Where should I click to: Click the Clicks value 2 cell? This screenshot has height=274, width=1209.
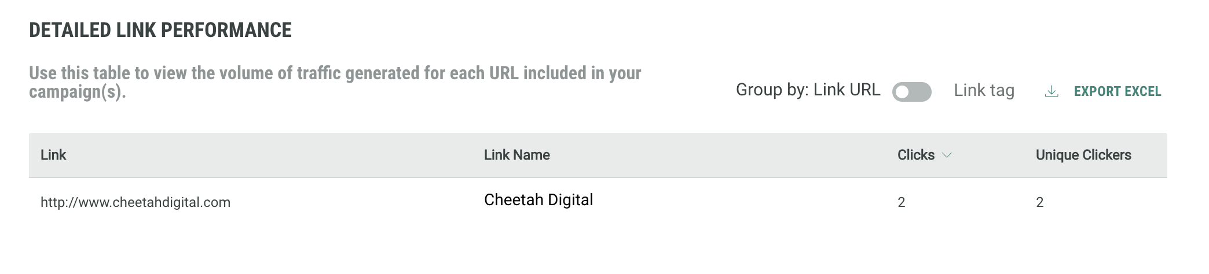[901, 202]
